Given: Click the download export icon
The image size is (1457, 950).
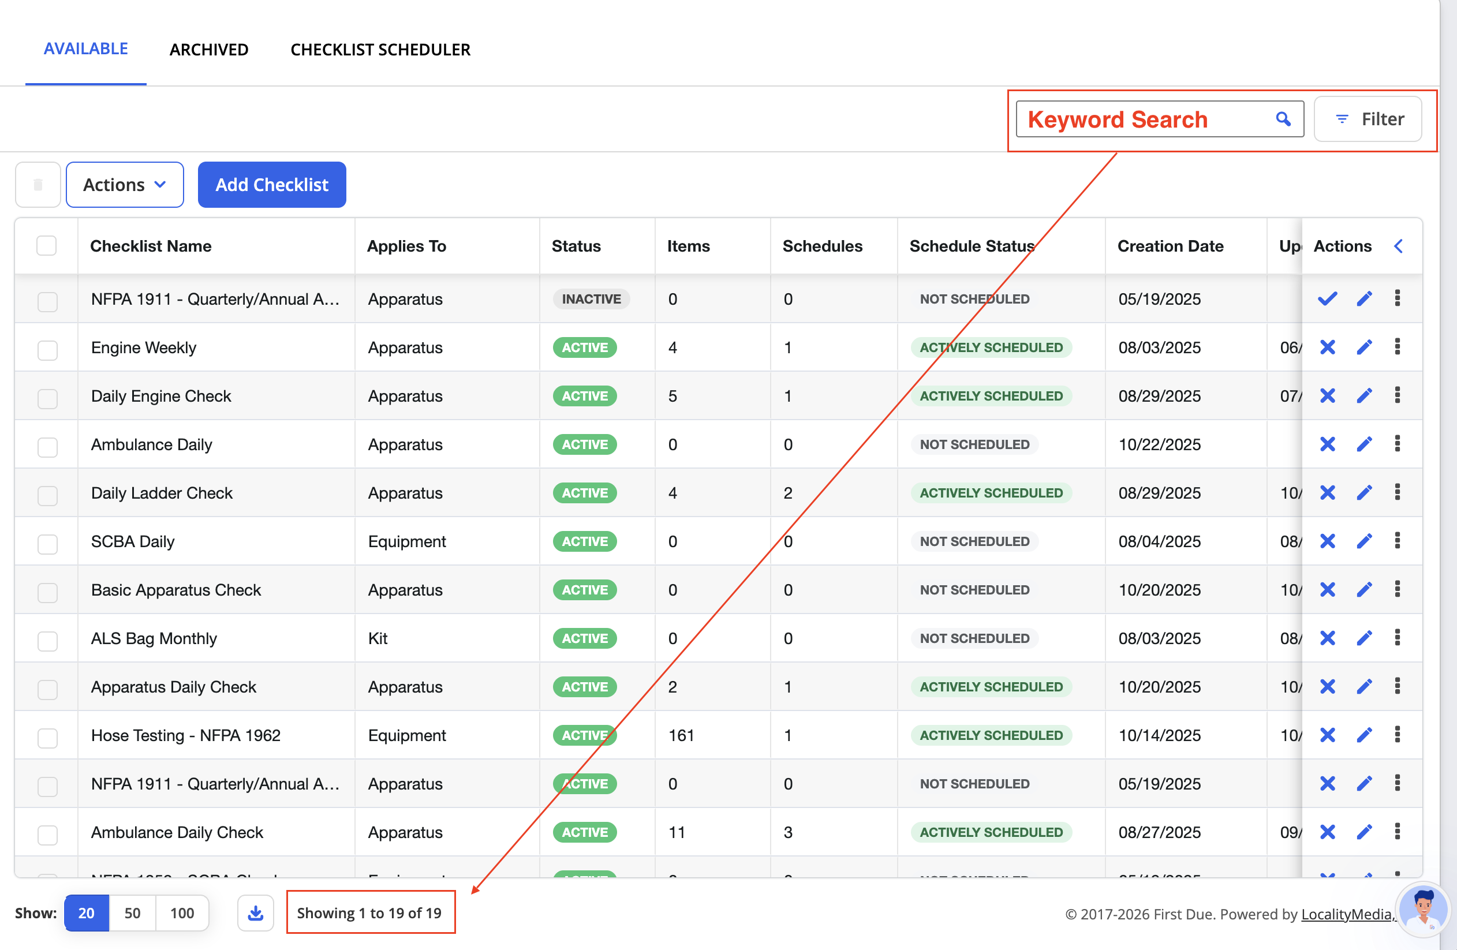Looking at the screenshot, I should coord(255,913).
